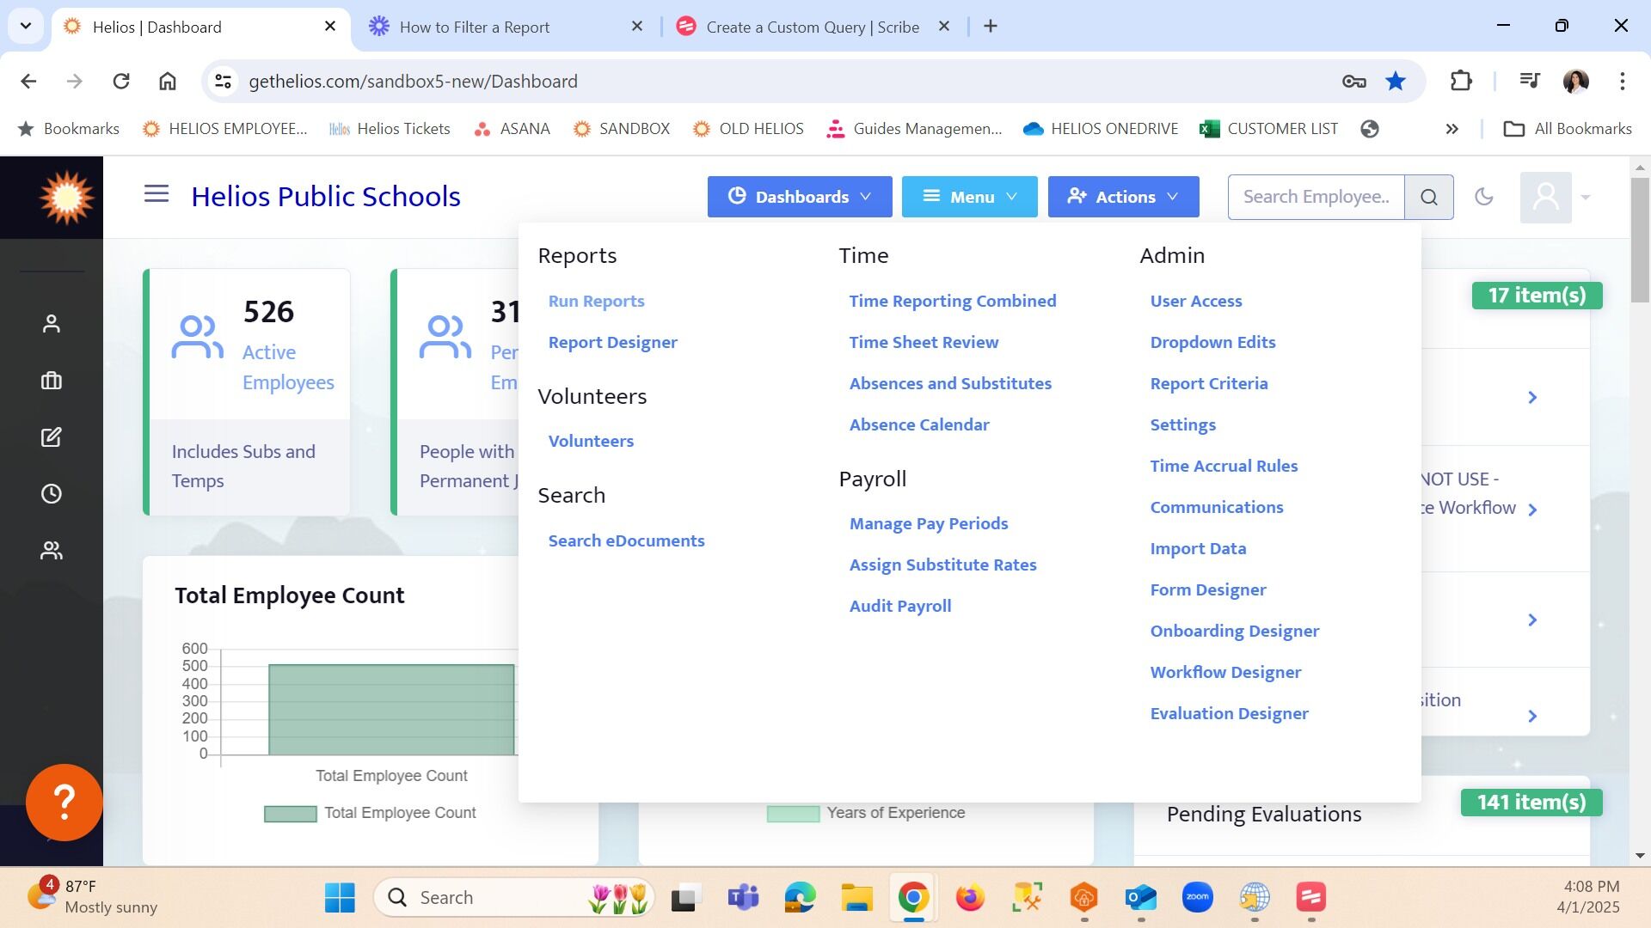The image size is (1651, 928).
Task: Select Run Reports from the menu
Action: point(596,302)
